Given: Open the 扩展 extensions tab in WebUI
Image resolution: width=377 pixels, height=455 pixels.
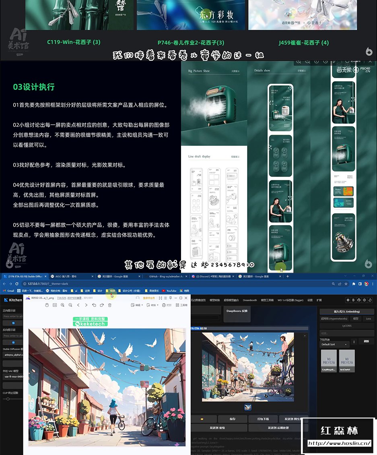Looking at the screenshot, I should (x=319, y=300).
